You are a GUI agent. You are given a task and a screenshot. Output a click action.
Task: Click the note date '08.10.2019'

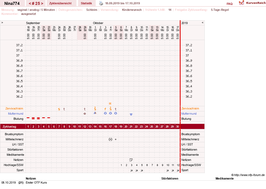(8, 183)
